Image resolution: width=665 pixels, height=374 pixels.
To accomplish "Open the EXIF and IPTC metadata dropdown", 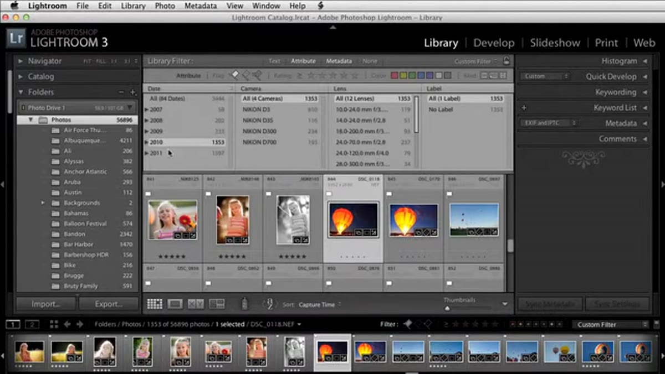I will pyautogui.click(x=549, y=123).
